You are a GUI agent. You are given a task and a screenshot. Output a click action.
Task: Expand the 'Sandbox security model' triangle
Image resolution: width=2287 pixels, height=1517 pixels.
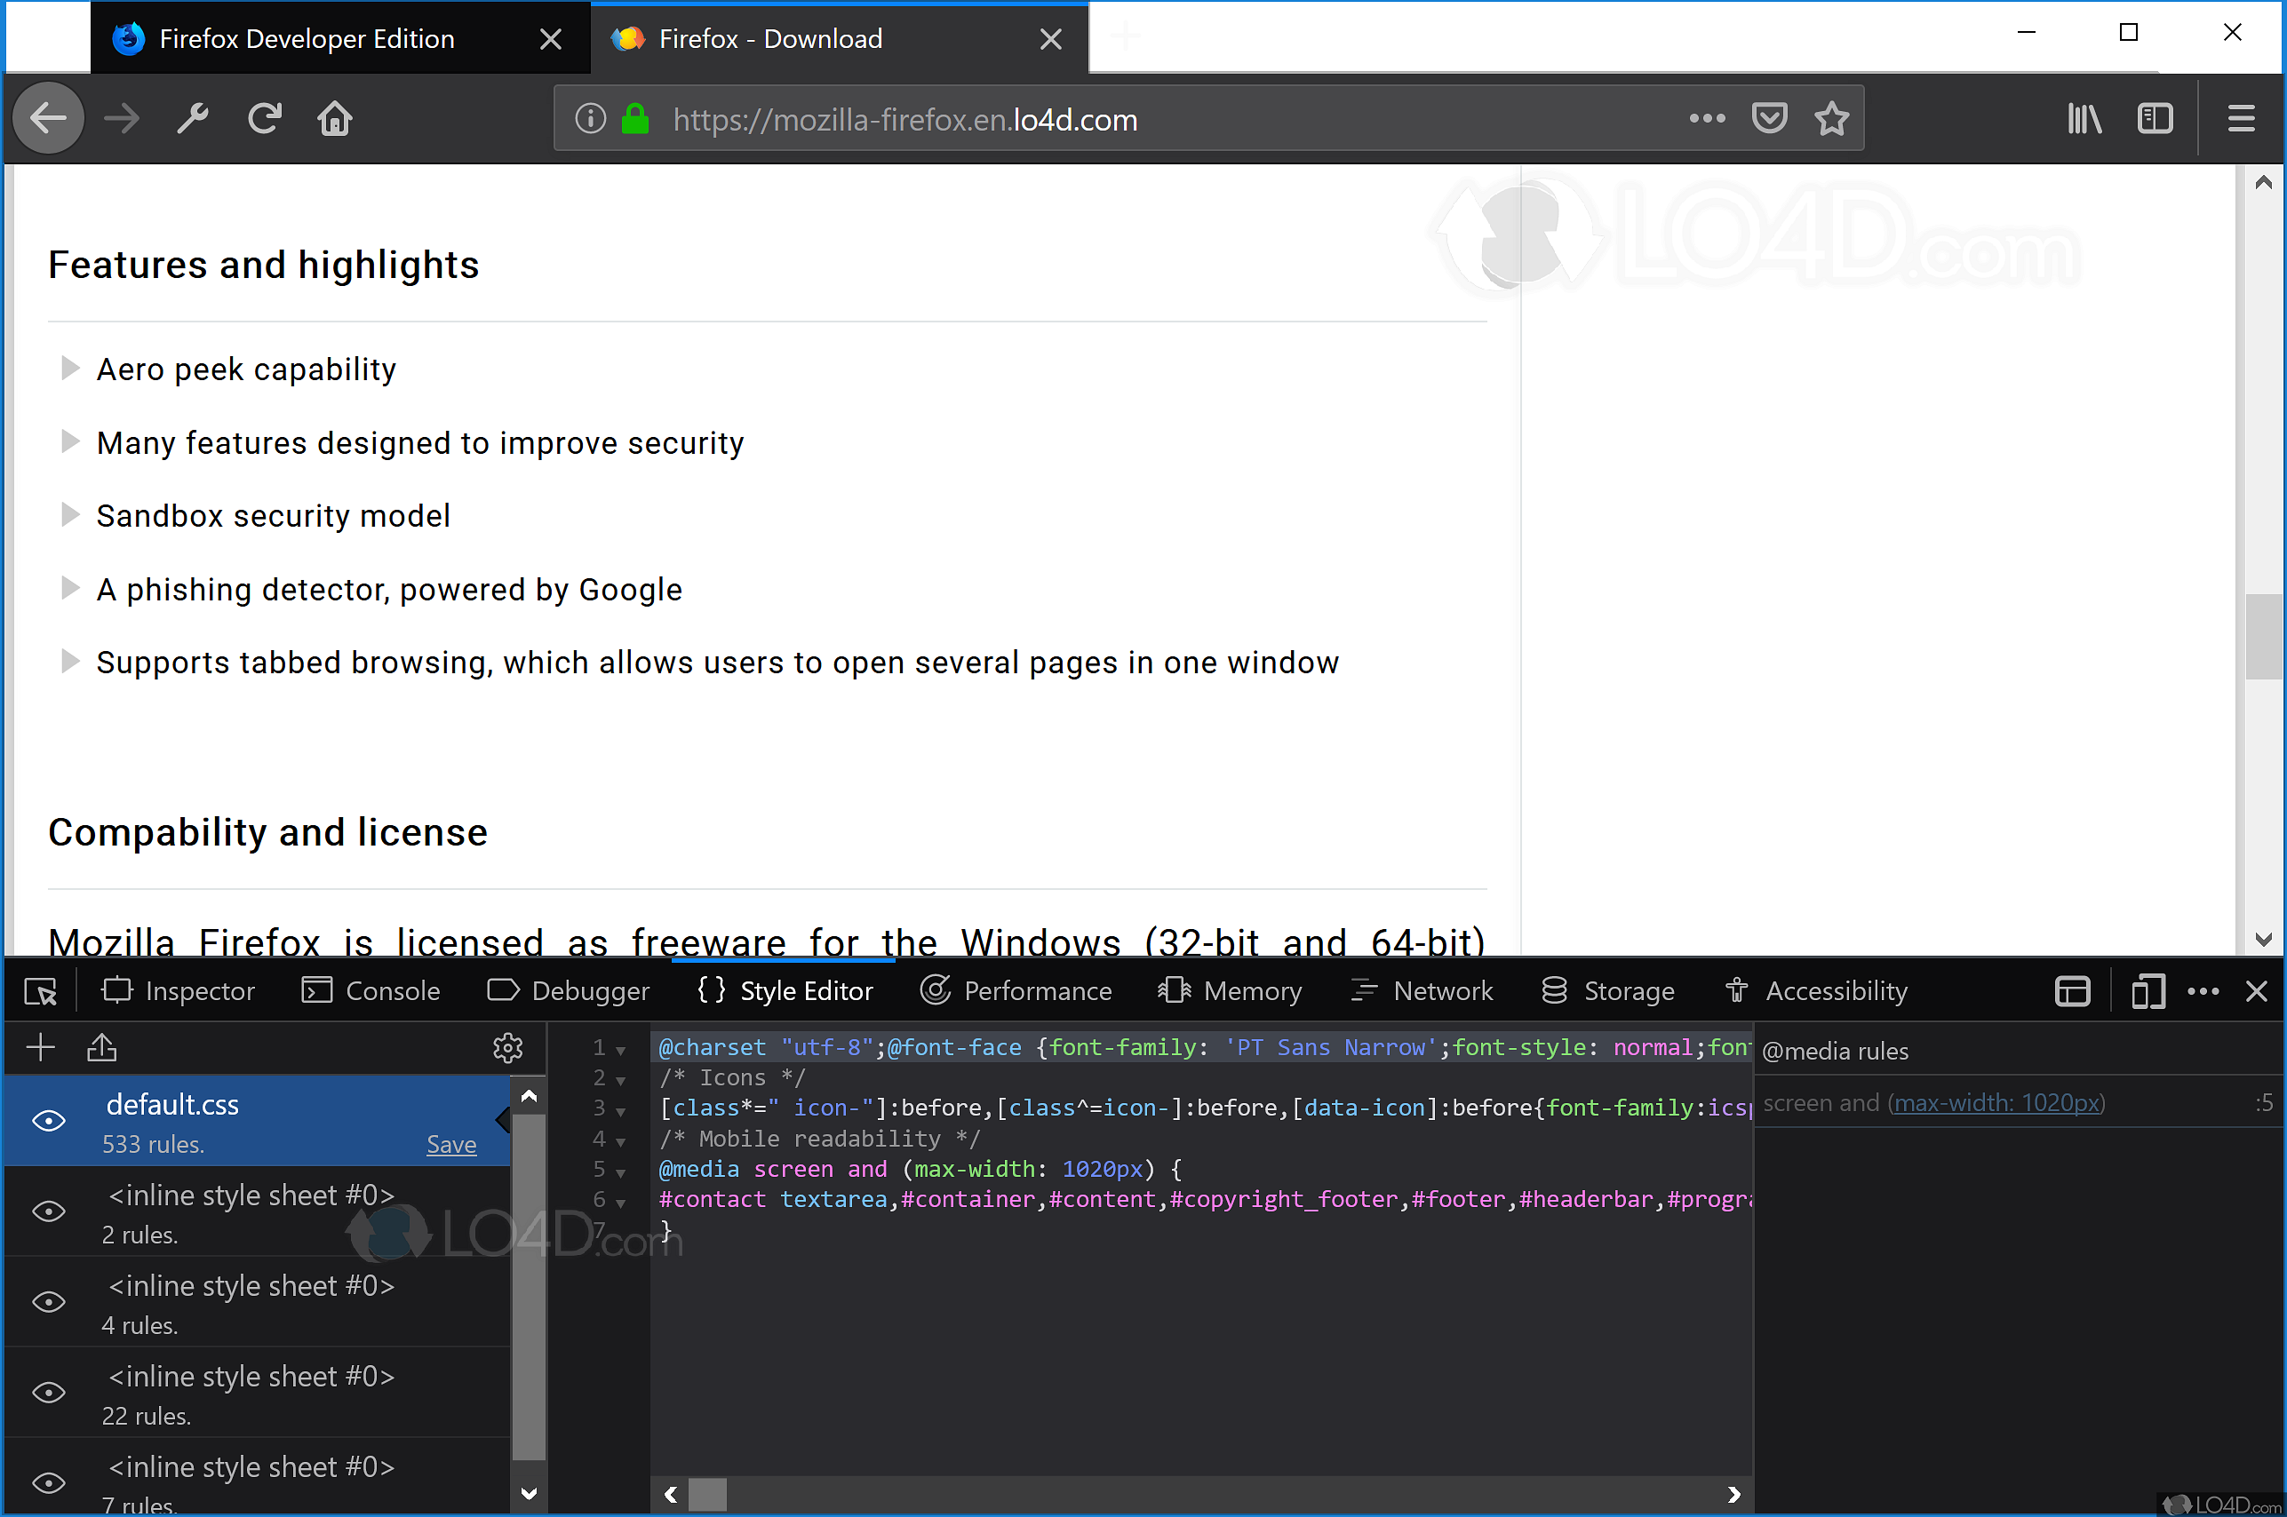pos(68,515)
